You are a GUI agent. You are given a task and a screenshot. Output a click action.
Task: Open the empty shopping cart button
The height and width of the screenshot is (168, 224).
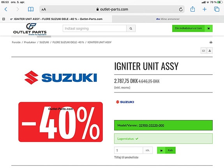coord(192,28)
